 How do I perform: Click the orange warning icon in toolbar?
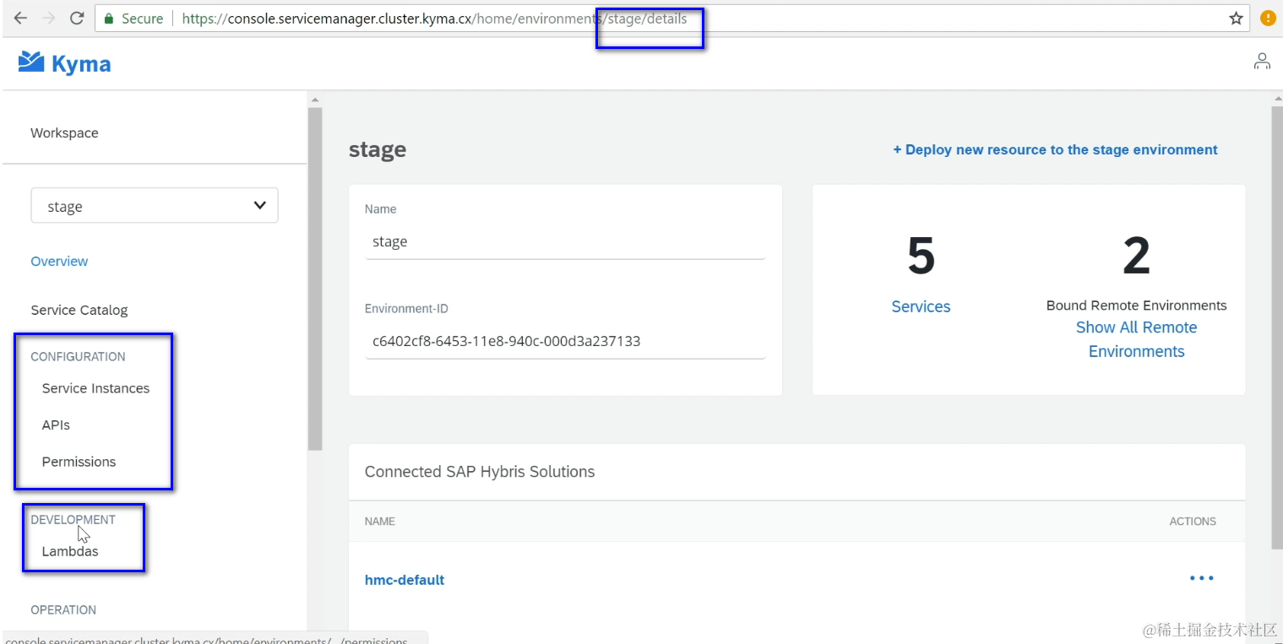(x=1268, y=18)
